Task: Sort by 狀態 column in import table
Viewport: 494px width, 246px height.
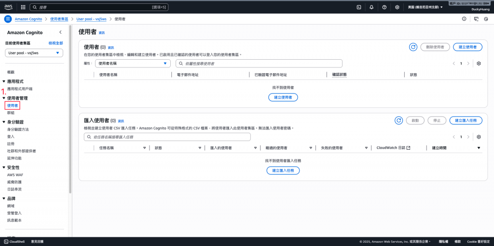Action: (x=200, y=148)
